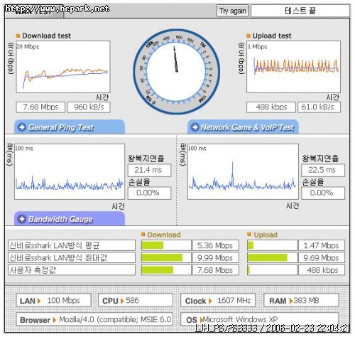Click the Try again button
The height and width of the screenshot is (337, 355).
tap(233, 11)
